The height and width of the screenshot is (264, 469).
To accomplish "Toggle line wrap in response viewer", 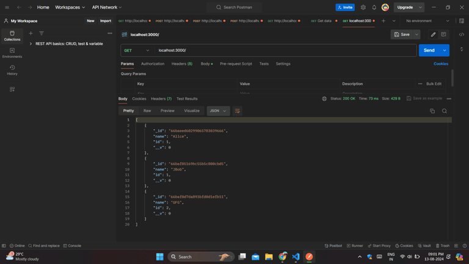I will coord(238,111).
